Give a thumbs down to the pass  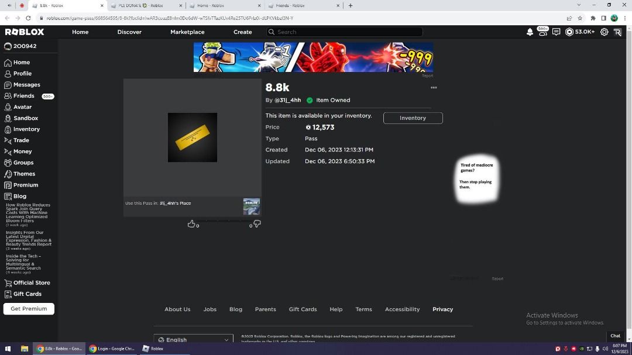pos(257,224)
